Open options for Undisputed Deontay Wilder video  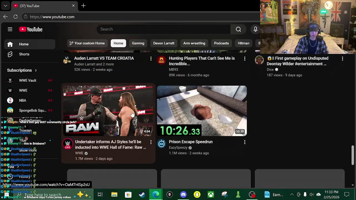pyautogui.click(x=342, y=59)
